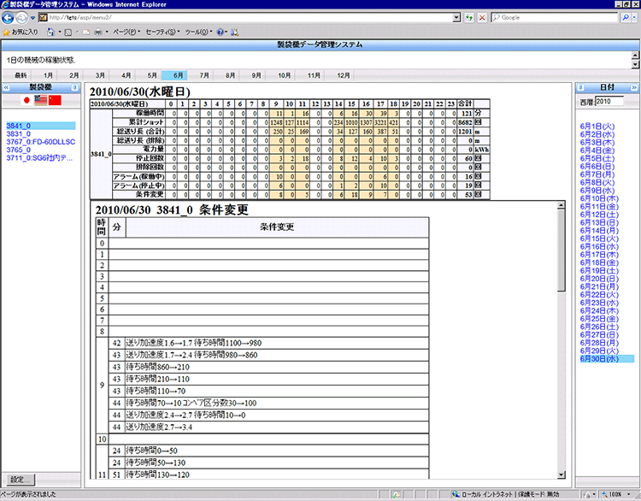Pin the 製袋機 left panel
Image resolution: width=641 pixels, height=501 pixels.
click(80, 87)
